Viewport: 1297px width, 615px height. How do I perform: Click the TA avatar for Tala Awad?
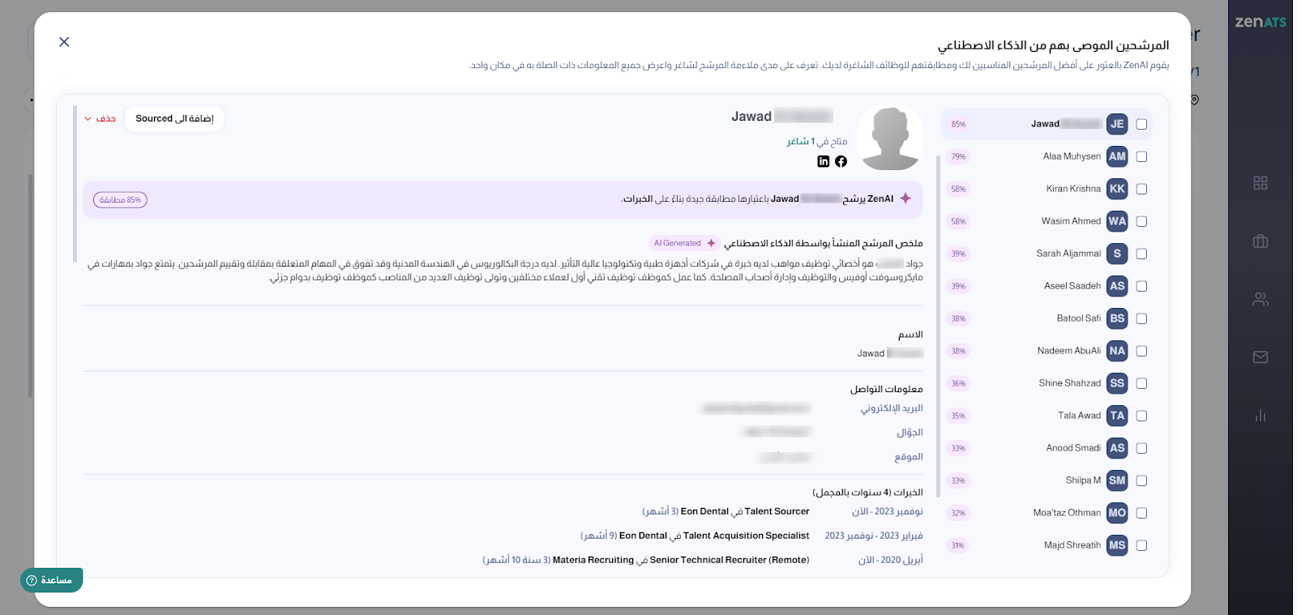click(x=1117, y=416)
